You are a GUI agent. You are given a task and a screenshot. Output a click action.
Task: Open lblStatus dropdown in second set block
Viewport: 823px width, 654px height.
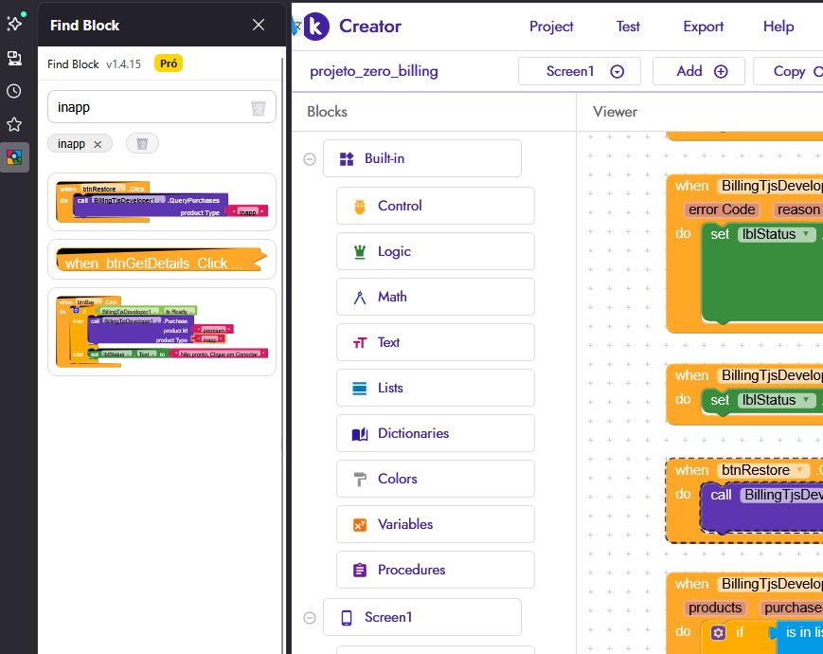[x=777, y=400]
